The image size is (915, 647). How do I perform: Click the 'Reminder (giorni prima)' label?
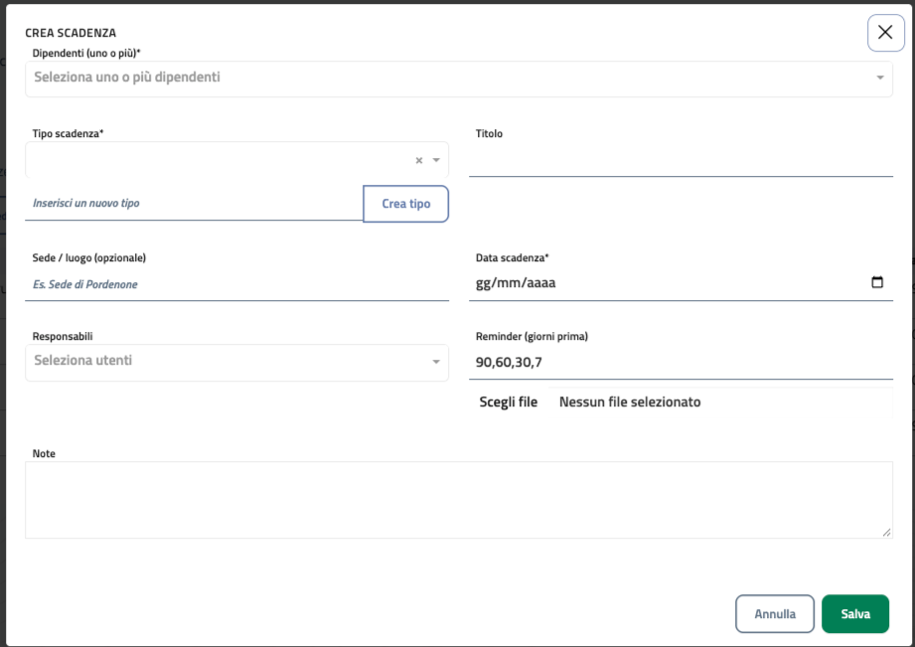click(x=532, y=336)
